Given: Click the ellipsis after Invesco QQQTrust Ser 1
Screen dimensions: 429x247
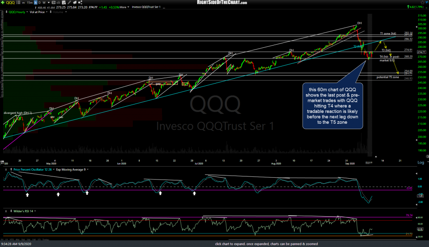Looking at the screenshot, I should 164,8.
